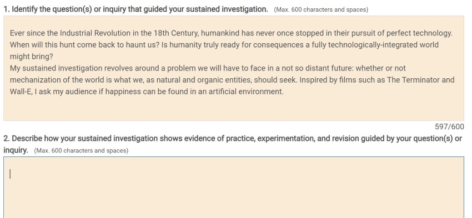Screen dimensions: 472x218
Task: Place cursor at 'Wall-E' in the answer text
Action: click(21, 92)
